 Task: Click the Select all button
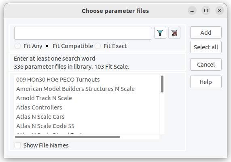[x=206, y=47]
